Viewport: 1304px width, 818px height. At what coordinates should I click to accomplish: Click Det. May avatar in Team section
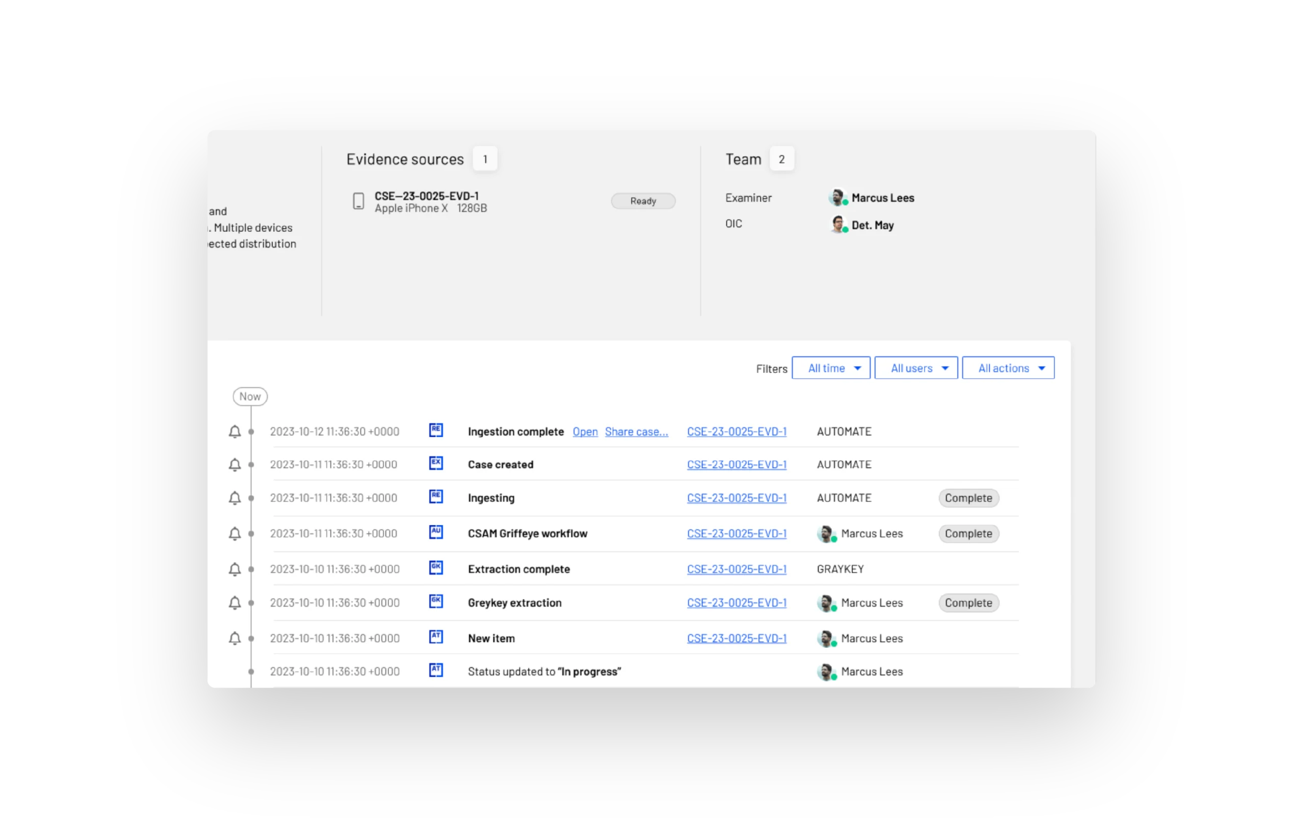(837, 224)
